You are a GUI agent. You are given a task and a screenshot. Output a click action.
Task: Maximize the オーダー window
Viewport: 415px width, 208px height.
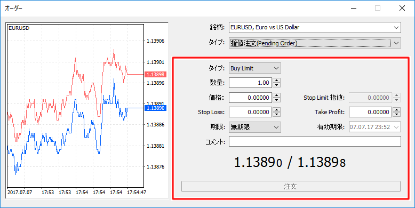[378, 8]
